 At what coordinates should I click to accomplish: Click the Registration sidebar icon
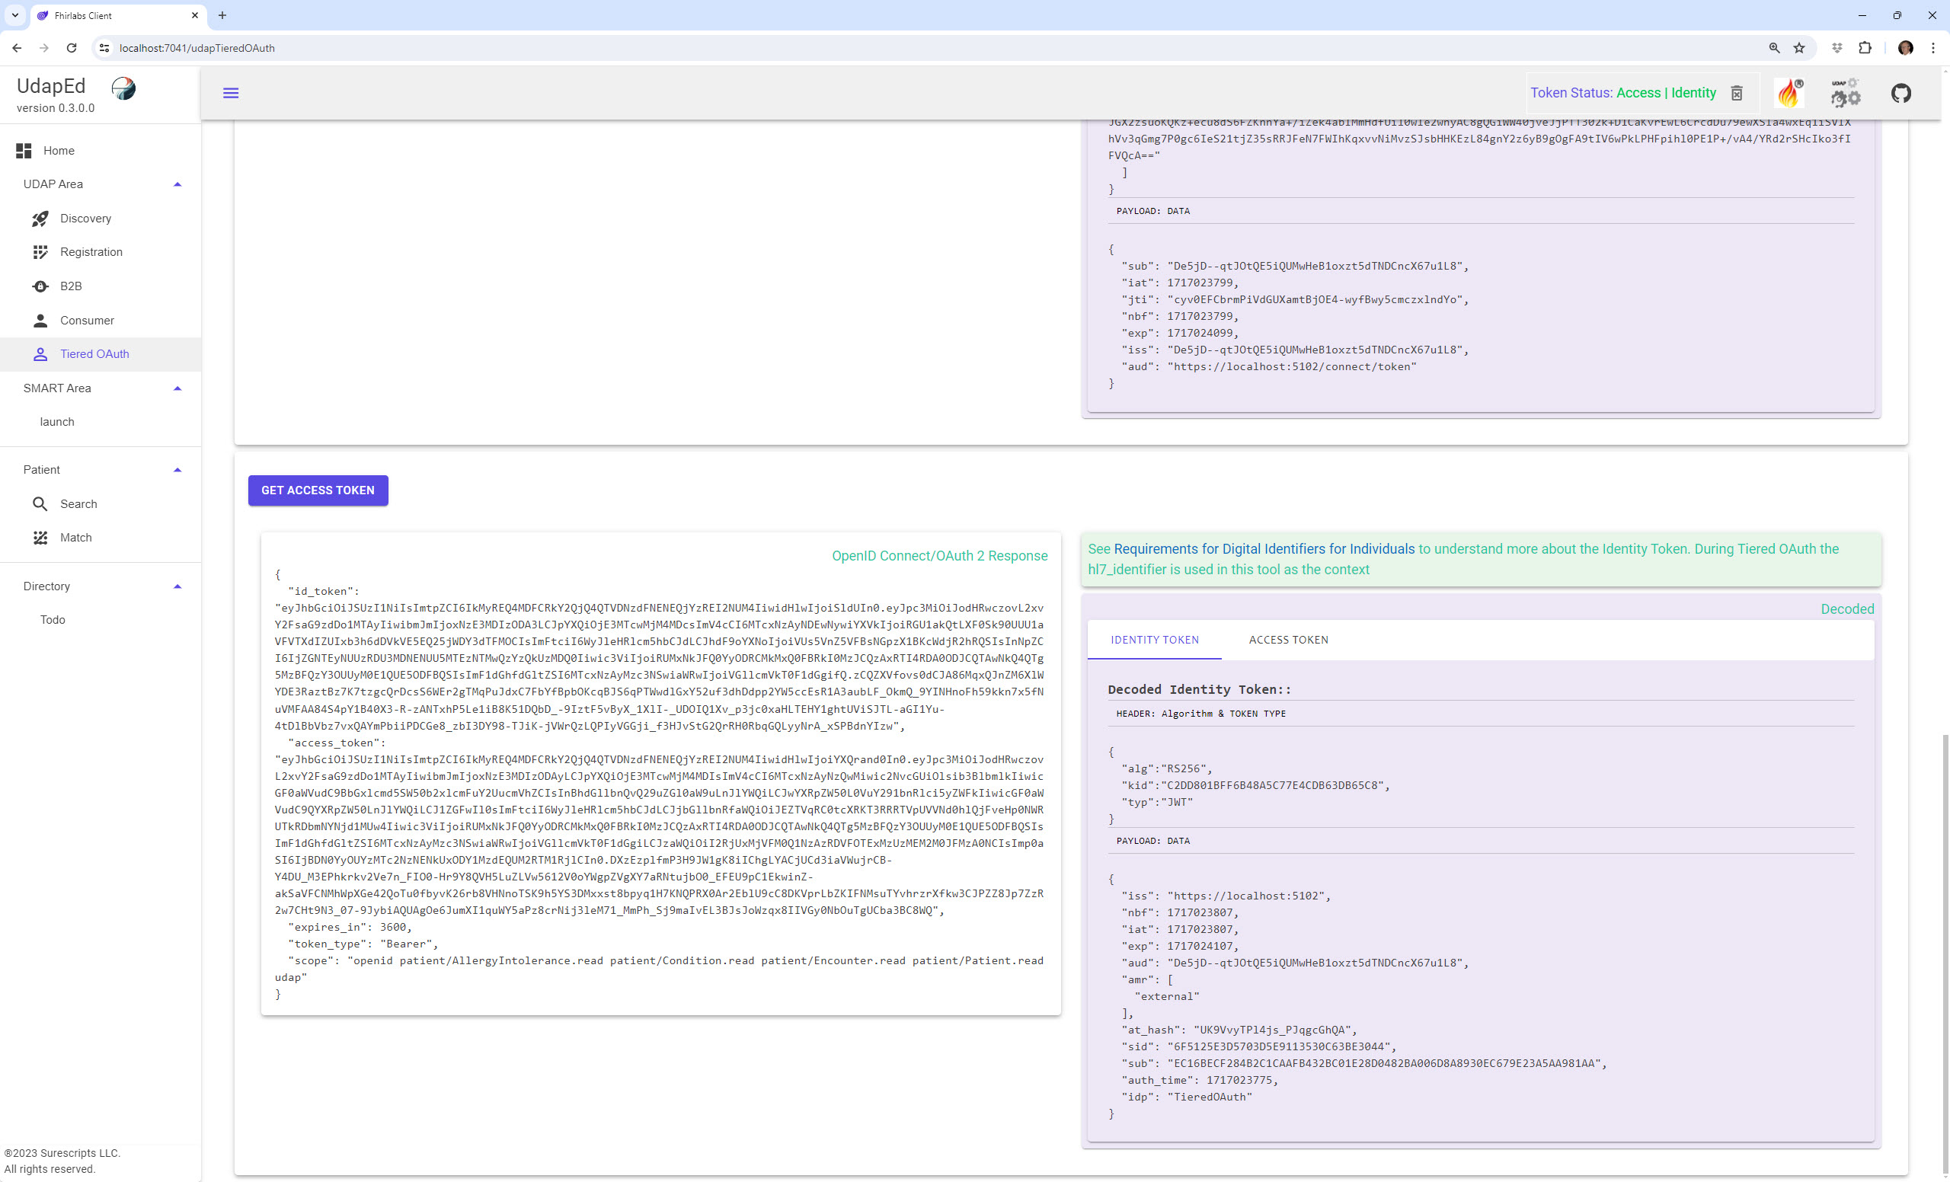click(40, 251)
